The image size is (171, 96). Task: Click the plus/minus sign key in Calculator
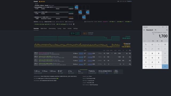pos(146,66)
